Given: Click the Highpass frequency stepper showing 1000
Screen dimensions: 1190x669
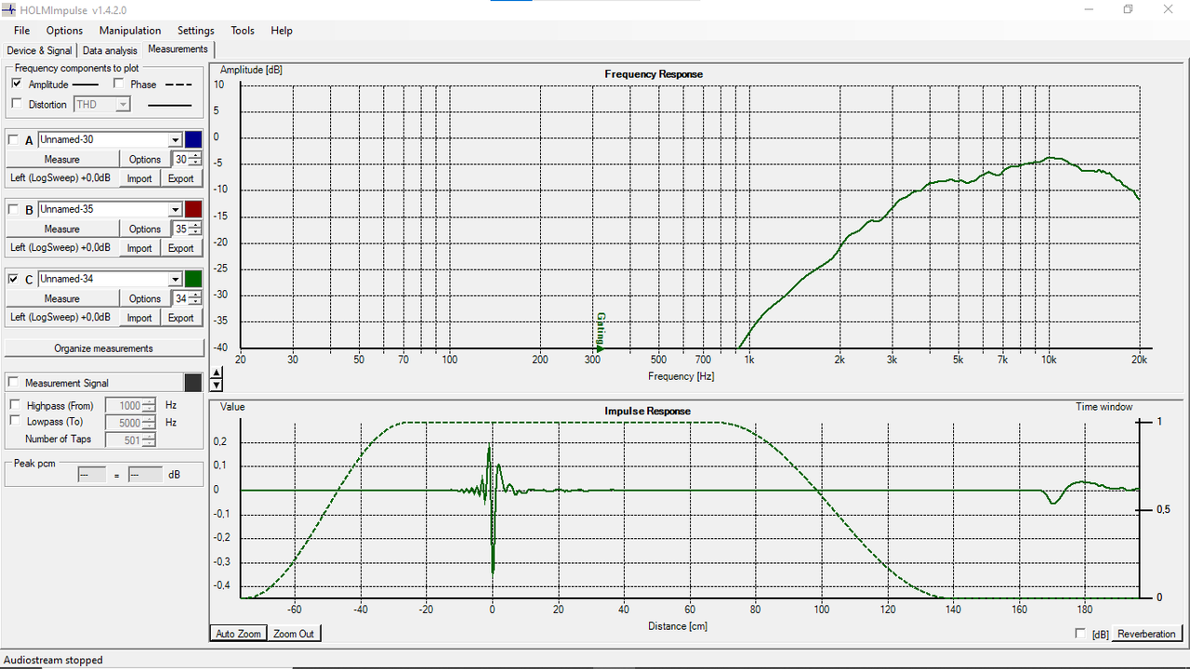Looking at the screenshot, I should click(x=131, y=405).
